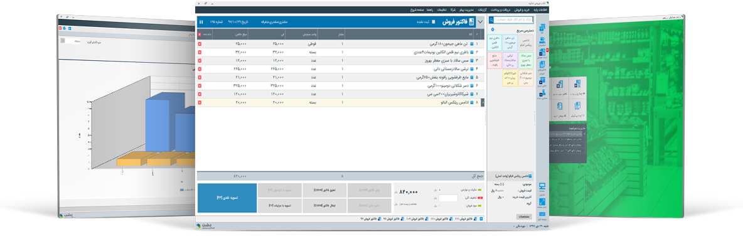Click the search magnifier icon in sidebar

point(491,20)
